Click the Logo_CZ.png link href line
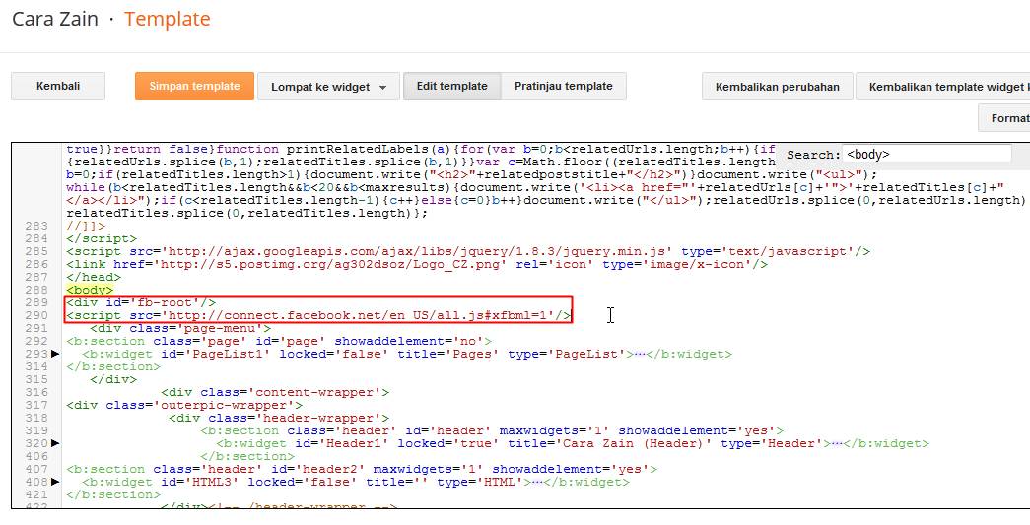 417,264
